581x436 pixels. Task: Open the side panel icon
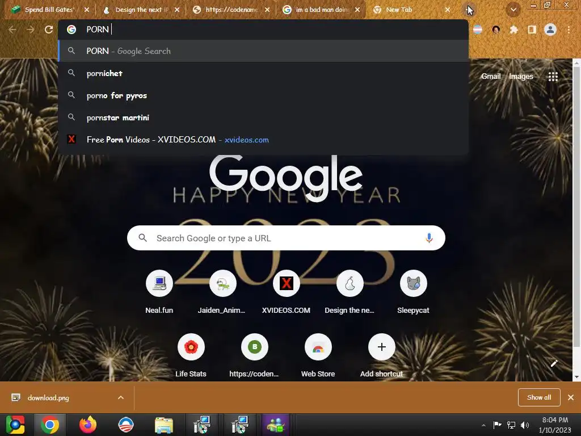click(532, 30)
